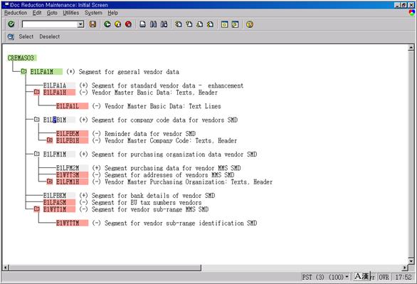
Task: Open the Utilities menu
Action: click(70, 13)
